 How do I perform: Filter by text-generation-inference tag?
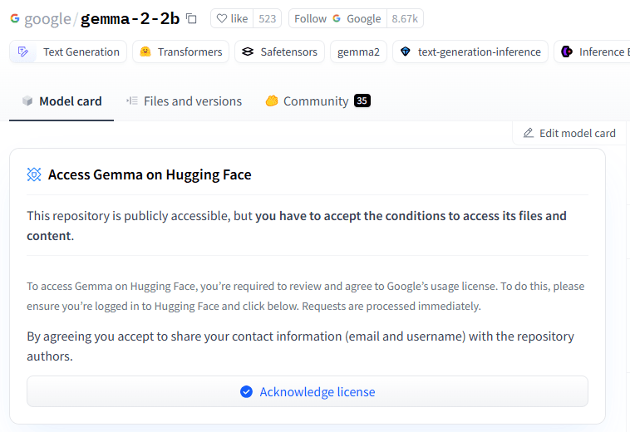coord(470,52)
